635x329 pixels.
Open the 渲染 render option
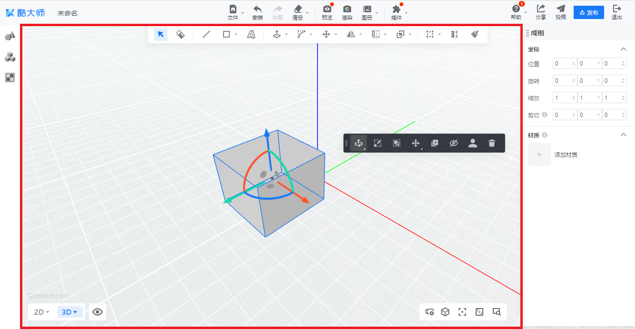[x=347, y=12]
